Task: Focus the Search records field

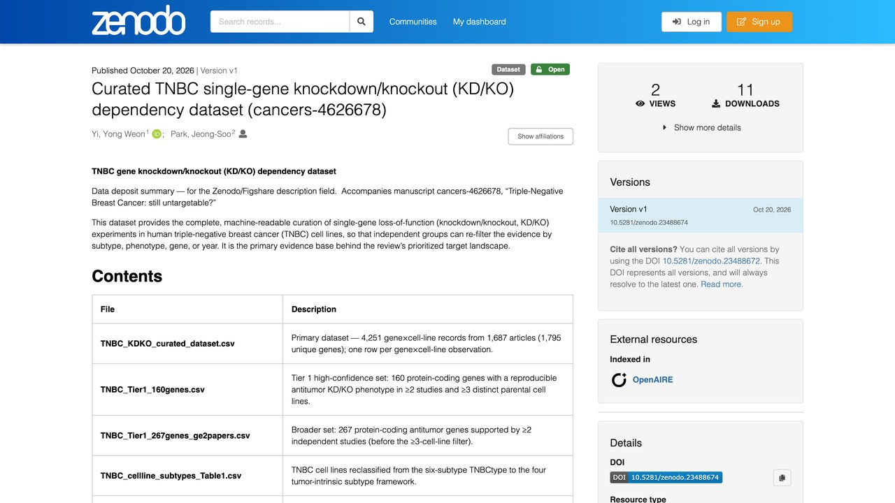Action: pos(280,22)
